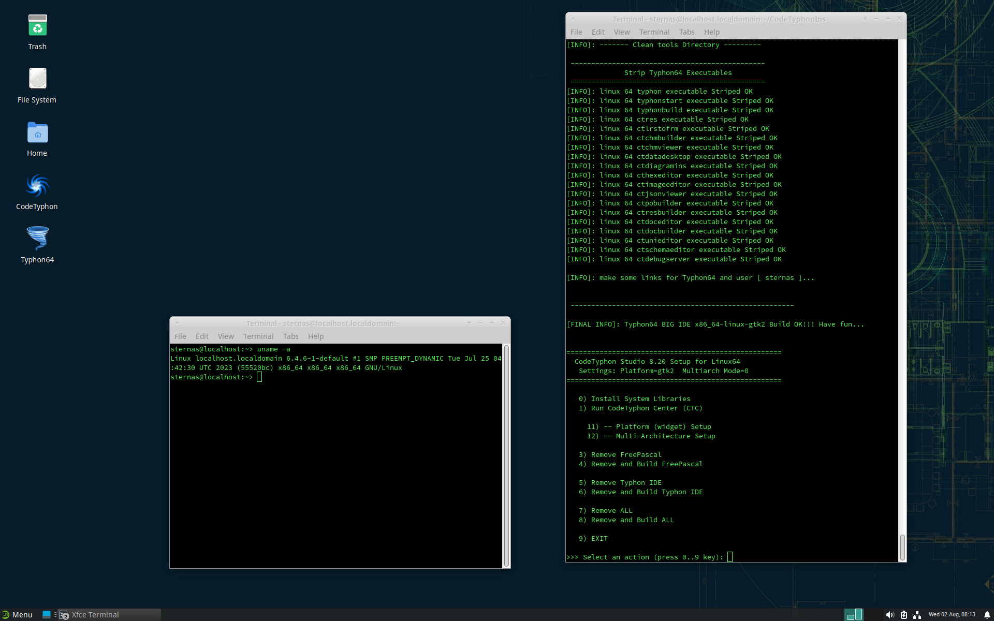Minimize the CodeTyphonIns terminal window

pos(876,19)
